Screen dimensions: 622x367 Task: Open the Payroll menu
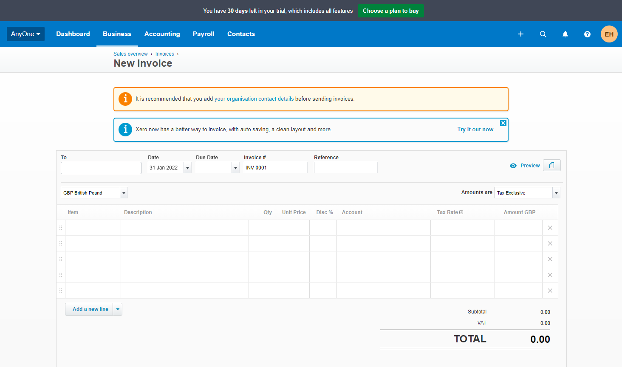pos(204,34)
